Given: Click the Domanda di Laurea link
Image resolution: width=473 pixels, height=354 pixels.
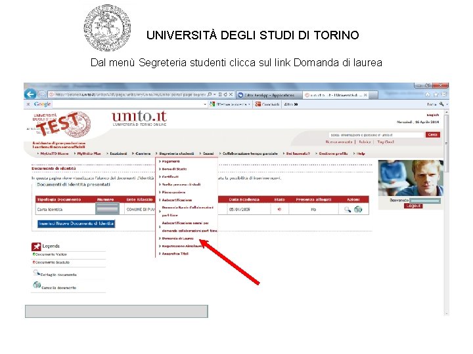Looking at the screenshot, I should pyautogui.click(x=177, y=239).
